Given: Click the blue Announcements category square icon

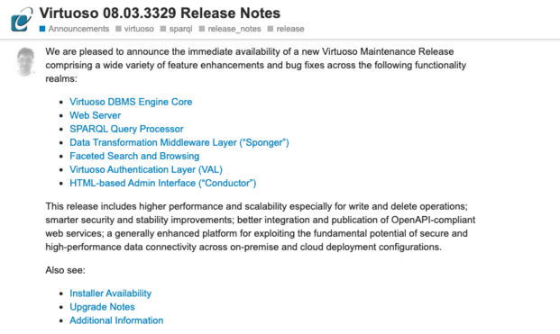Looking at the screenshot, I should (x=42, y=29).
